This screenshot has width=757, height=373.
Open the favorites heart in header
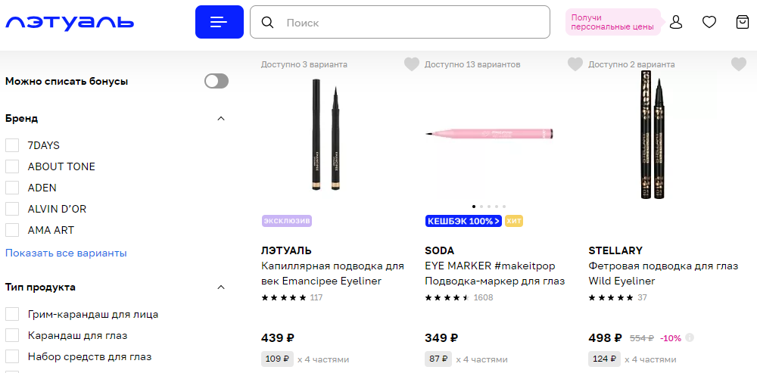click(709, 22)
